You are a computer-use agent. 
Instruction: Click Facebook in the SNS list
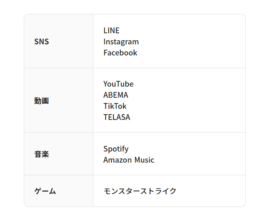point(120,53)
